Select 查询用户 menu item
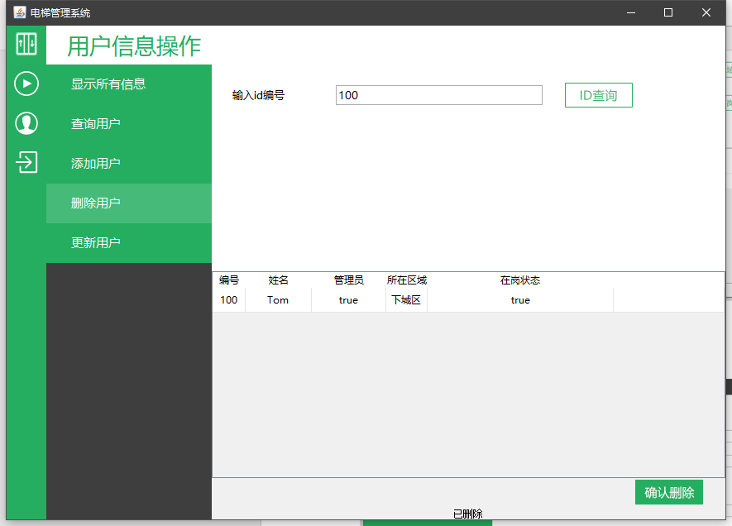Viewport: 732px width, 526px height. [x=129, y=124]
